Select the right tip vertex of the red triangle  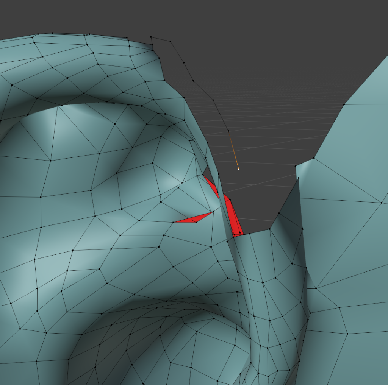point(212,212)
